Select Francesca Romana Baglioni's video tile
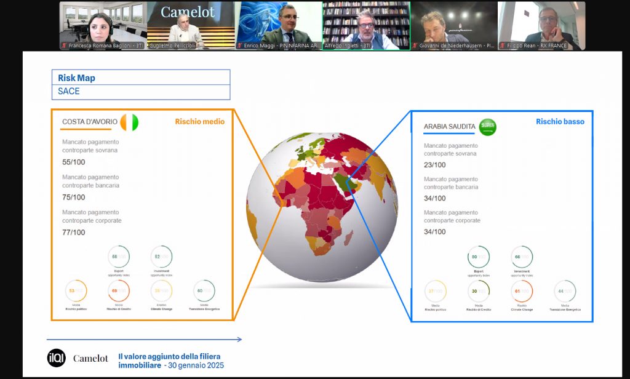This screenshot has height=379, width=630. pos(103,26)
